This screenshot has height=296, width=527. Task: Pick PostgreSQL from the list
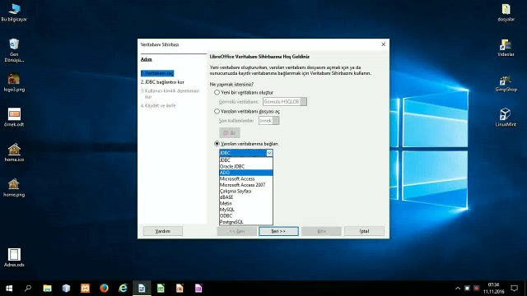click(245, 222)
